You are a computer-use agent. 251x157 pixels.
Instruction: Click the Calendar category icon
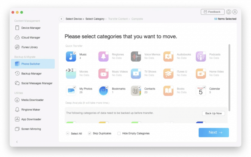(201, 91)
